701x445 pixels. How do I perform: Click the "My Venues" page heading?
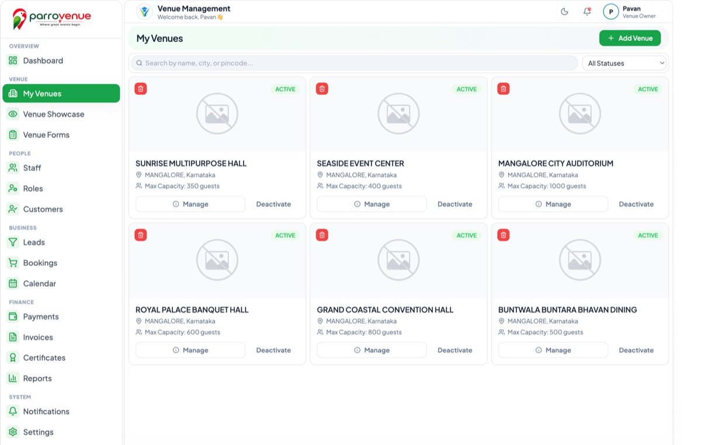pos(159,38)
